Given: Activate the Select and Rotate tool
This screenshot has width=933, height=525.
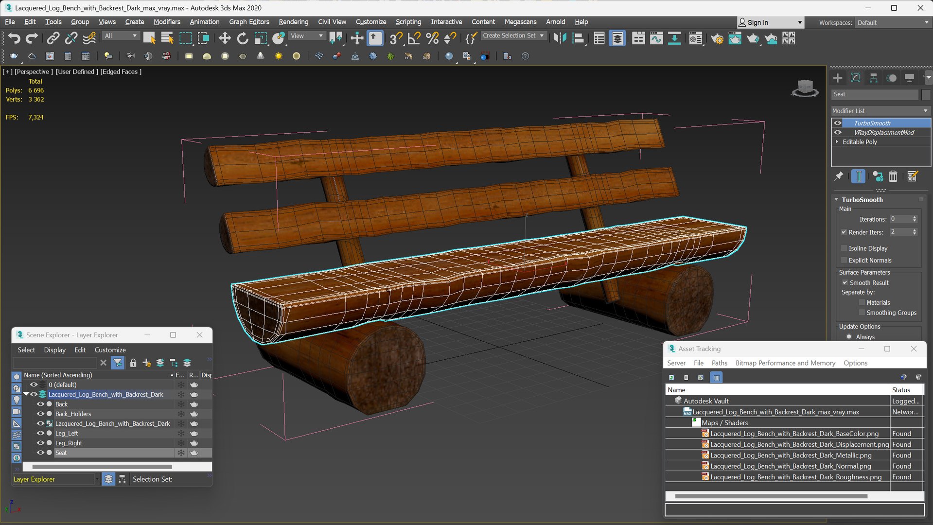Looking at the screenshot, I should [x=242, y=38].
